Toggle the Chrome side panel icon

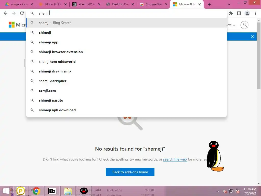click(x=239, y=13)
